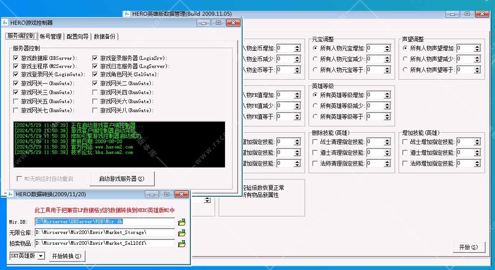Screen dimensions: 495x270
Task: Uncheck 游戏数据库 (DBServer) checkbox
Action: click(x=16, y=58)
